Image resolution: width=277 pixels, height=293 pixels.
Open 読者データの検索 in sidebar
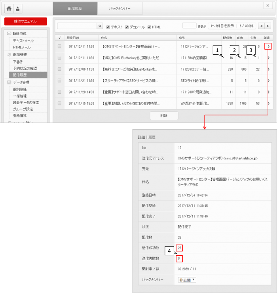tap(26, 102)
